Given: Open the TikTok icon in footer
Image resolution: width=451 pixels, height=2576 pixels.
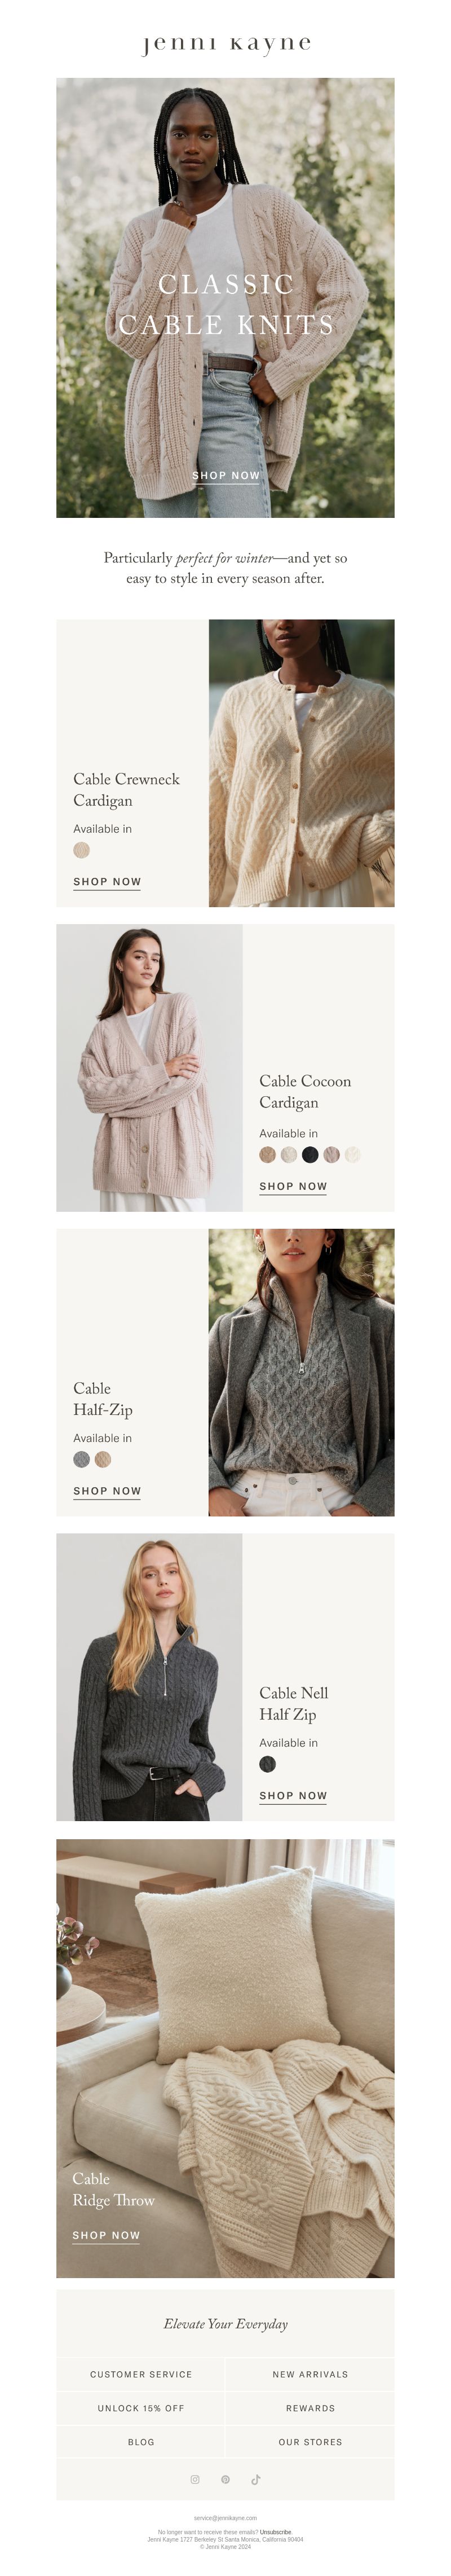Looking at the screenshot, I should tap(256, 2479).
